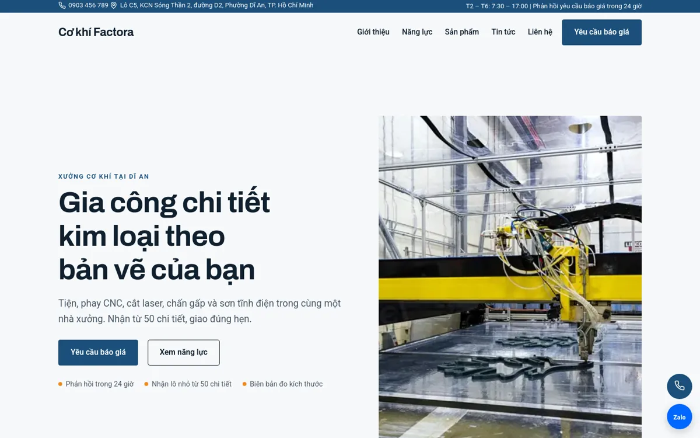Click the Nhận lô nhỏ từ 50 chi tiết note
This screenshot has height=438, width=700.
click(188, 384)
